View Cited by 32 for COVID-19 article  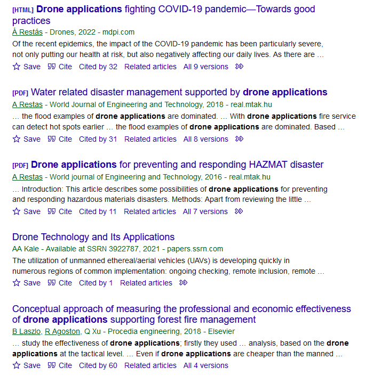pos(98,67)
